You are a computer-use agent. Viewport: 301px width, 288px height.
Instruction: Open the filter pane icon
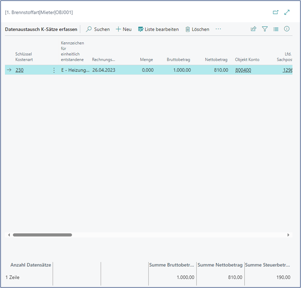tap(265, 29)
